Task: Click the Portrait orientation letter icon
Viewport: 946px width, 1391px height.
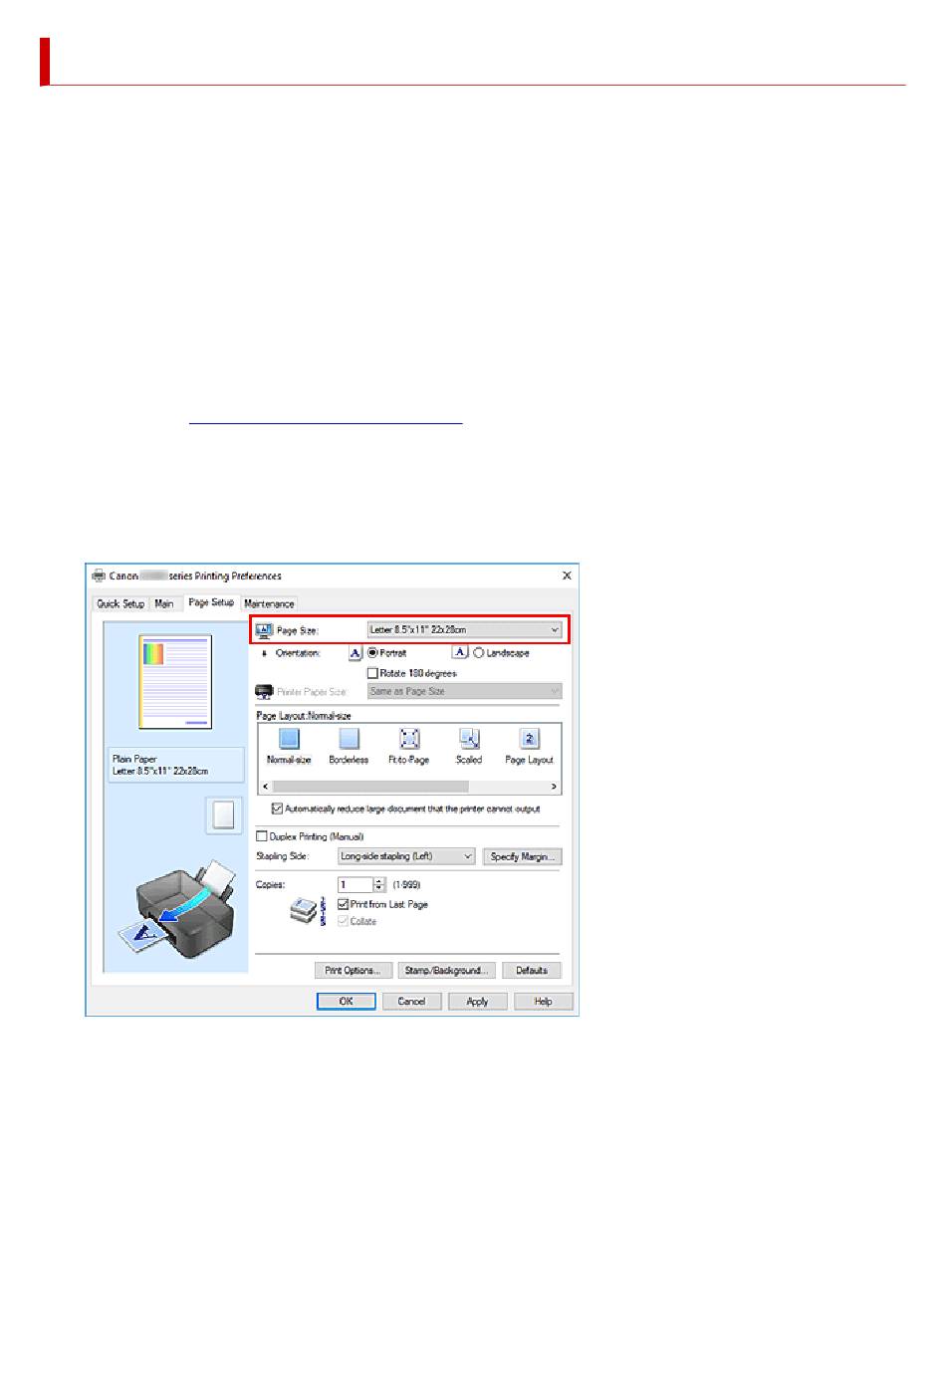Action: tap(355, 653)
